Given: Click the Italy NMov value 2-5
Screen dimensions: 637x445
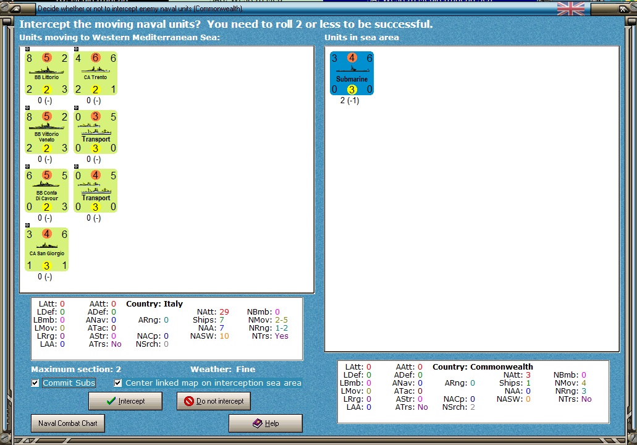Looking at the screenshot, I should coord(281,320).
